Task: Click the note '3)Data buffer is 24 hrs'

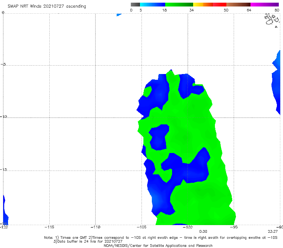Action: coord(88,242)
